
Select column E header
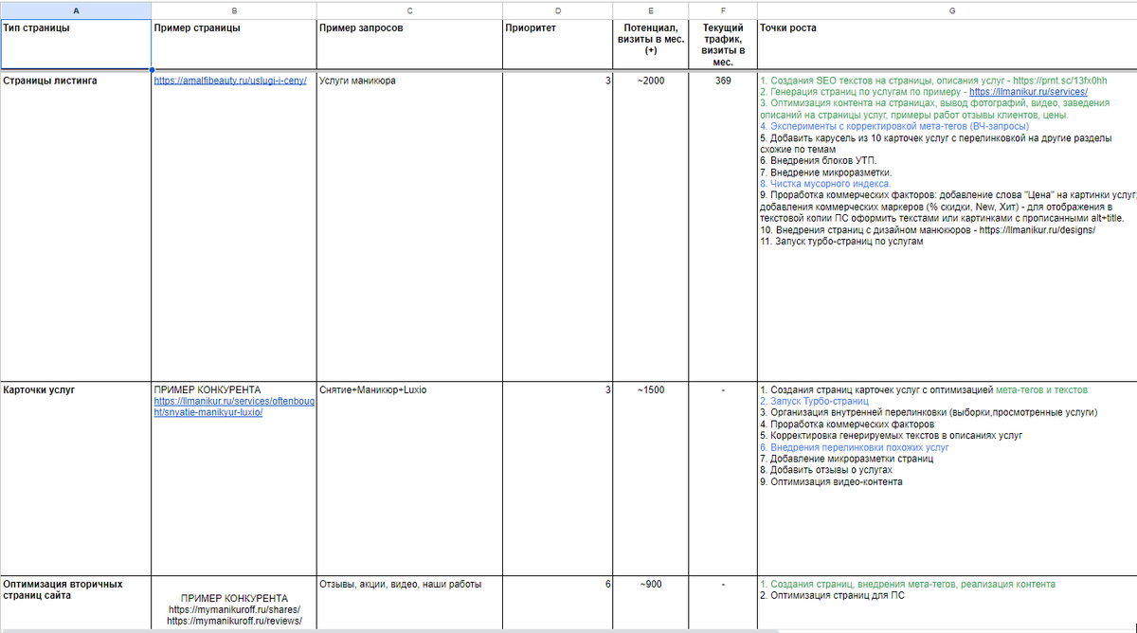click(x=651, y=10)
